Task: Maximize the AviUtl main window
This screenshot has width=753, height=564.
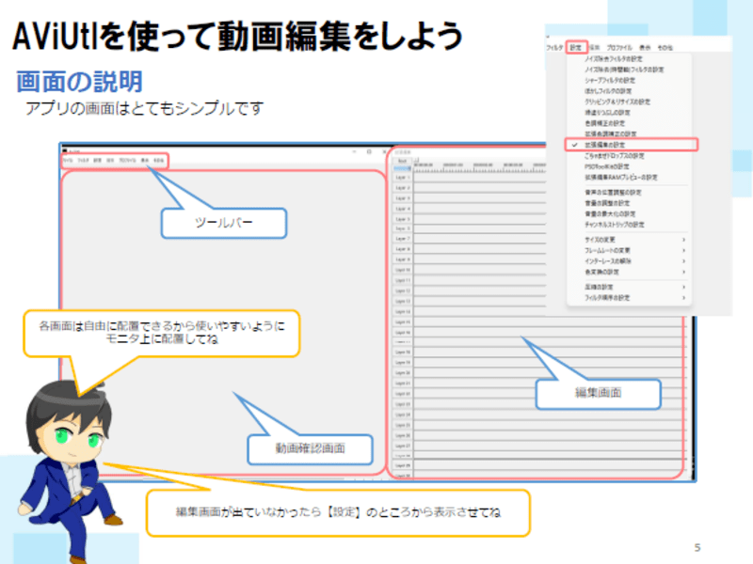Action: click(370, 149)
